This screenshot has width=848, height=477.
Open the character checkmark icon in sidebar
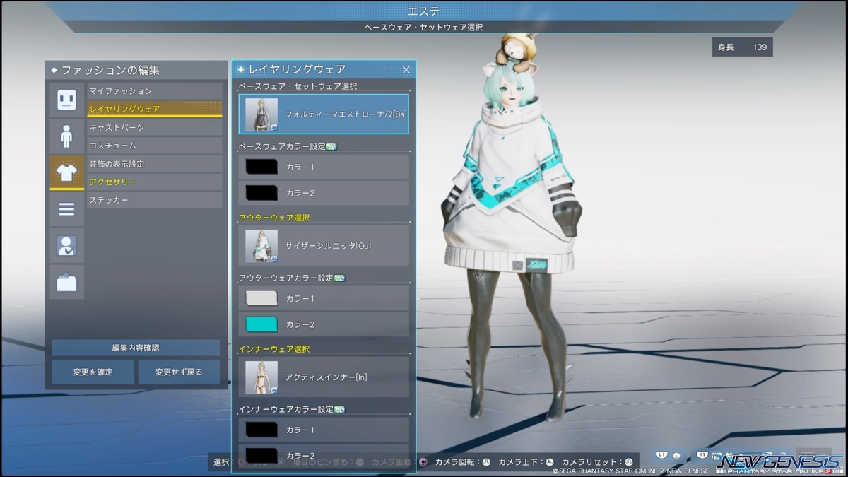66,246
